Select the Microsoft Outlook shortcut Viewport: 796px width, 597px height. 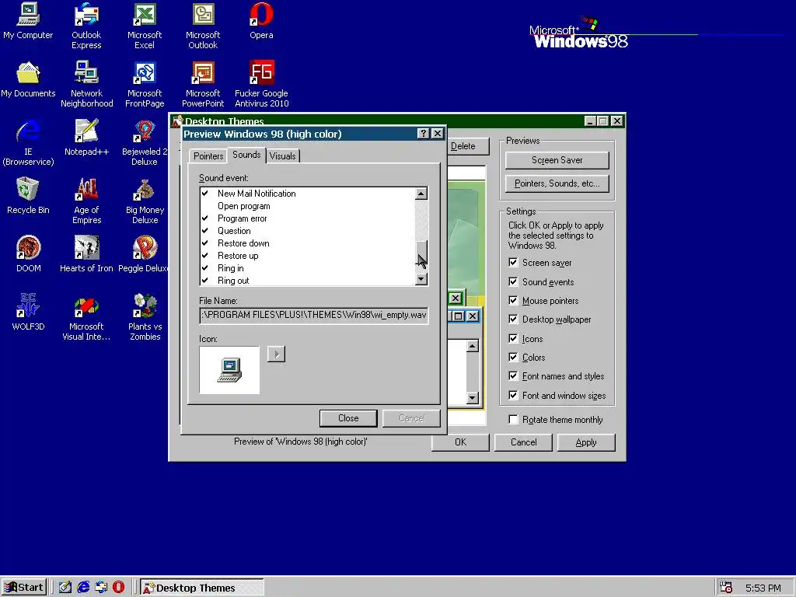click(203, 26)
